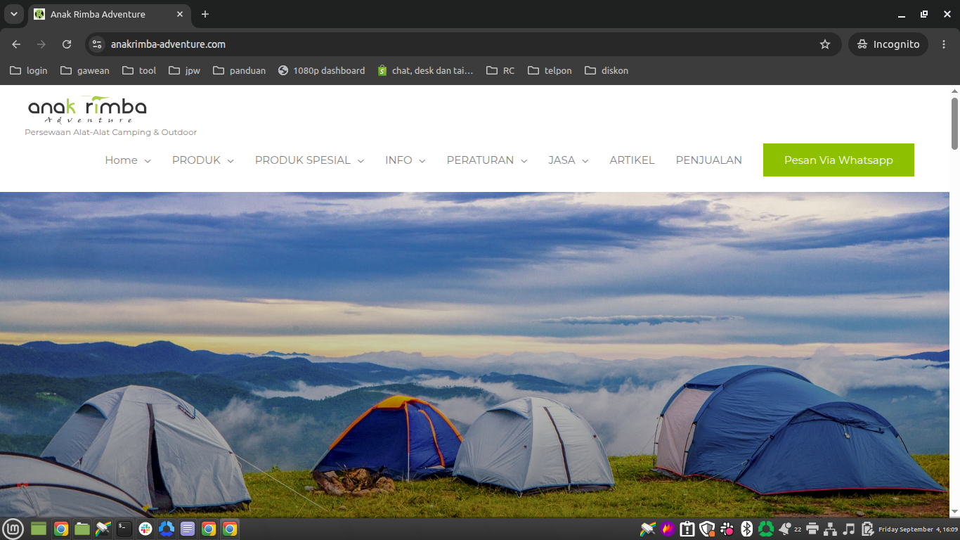Open the terminal icon in the taskbar

pos(124,529)
